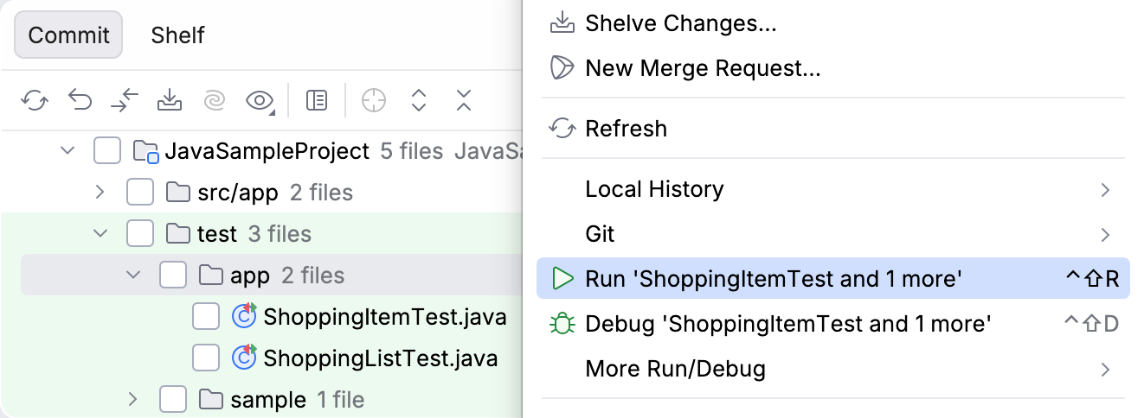Image resolution: width=1144 pixels, height=418 pixels.
Task: Choose Debug 'ShoppingItemTest and 1 more'
Action: coord(833,324)
